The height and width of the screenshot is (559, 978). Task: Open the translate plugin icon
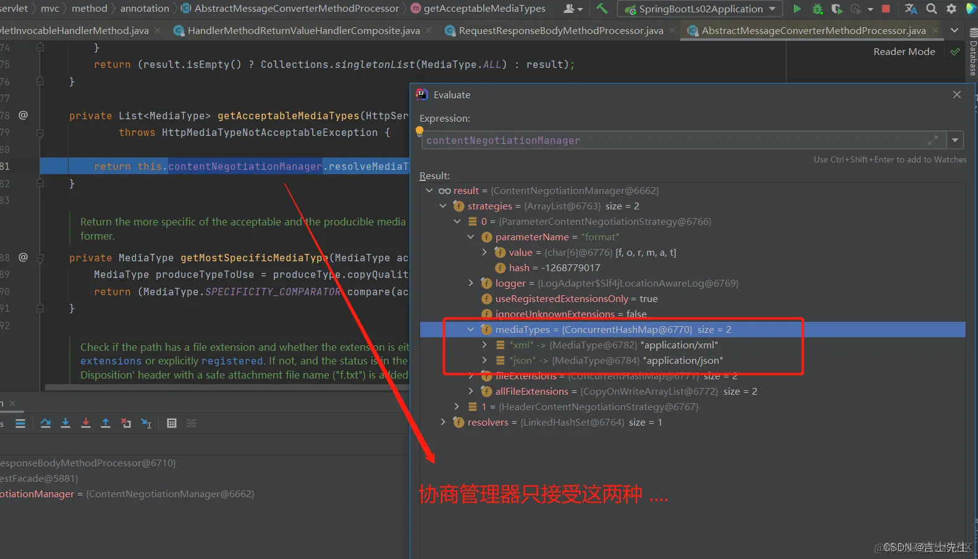point(911,9)
